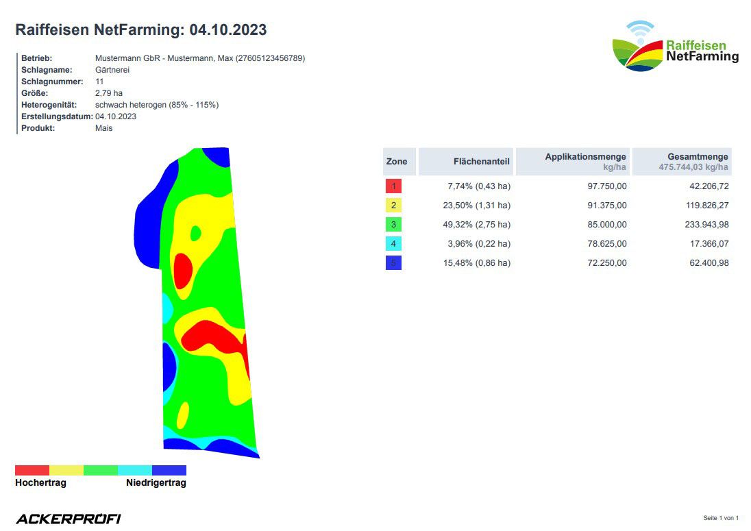Viewport: 751px width, 531px height.
Task: Click the Ackerprofi logo in footer
Action: coord(69,519)
